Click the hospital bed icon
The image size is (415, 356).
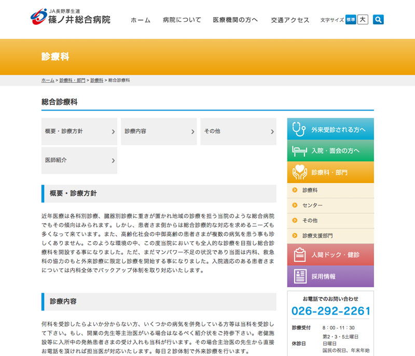pos(299,151)
